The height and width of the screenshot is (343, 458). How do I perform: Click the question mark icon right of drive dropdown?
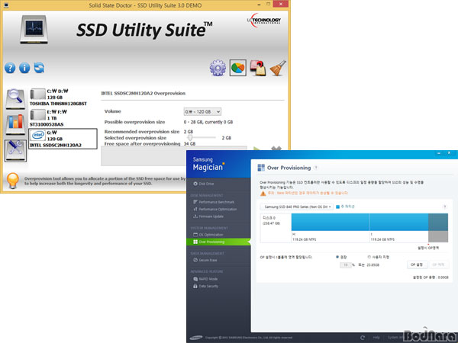click(x=444, y=207)
